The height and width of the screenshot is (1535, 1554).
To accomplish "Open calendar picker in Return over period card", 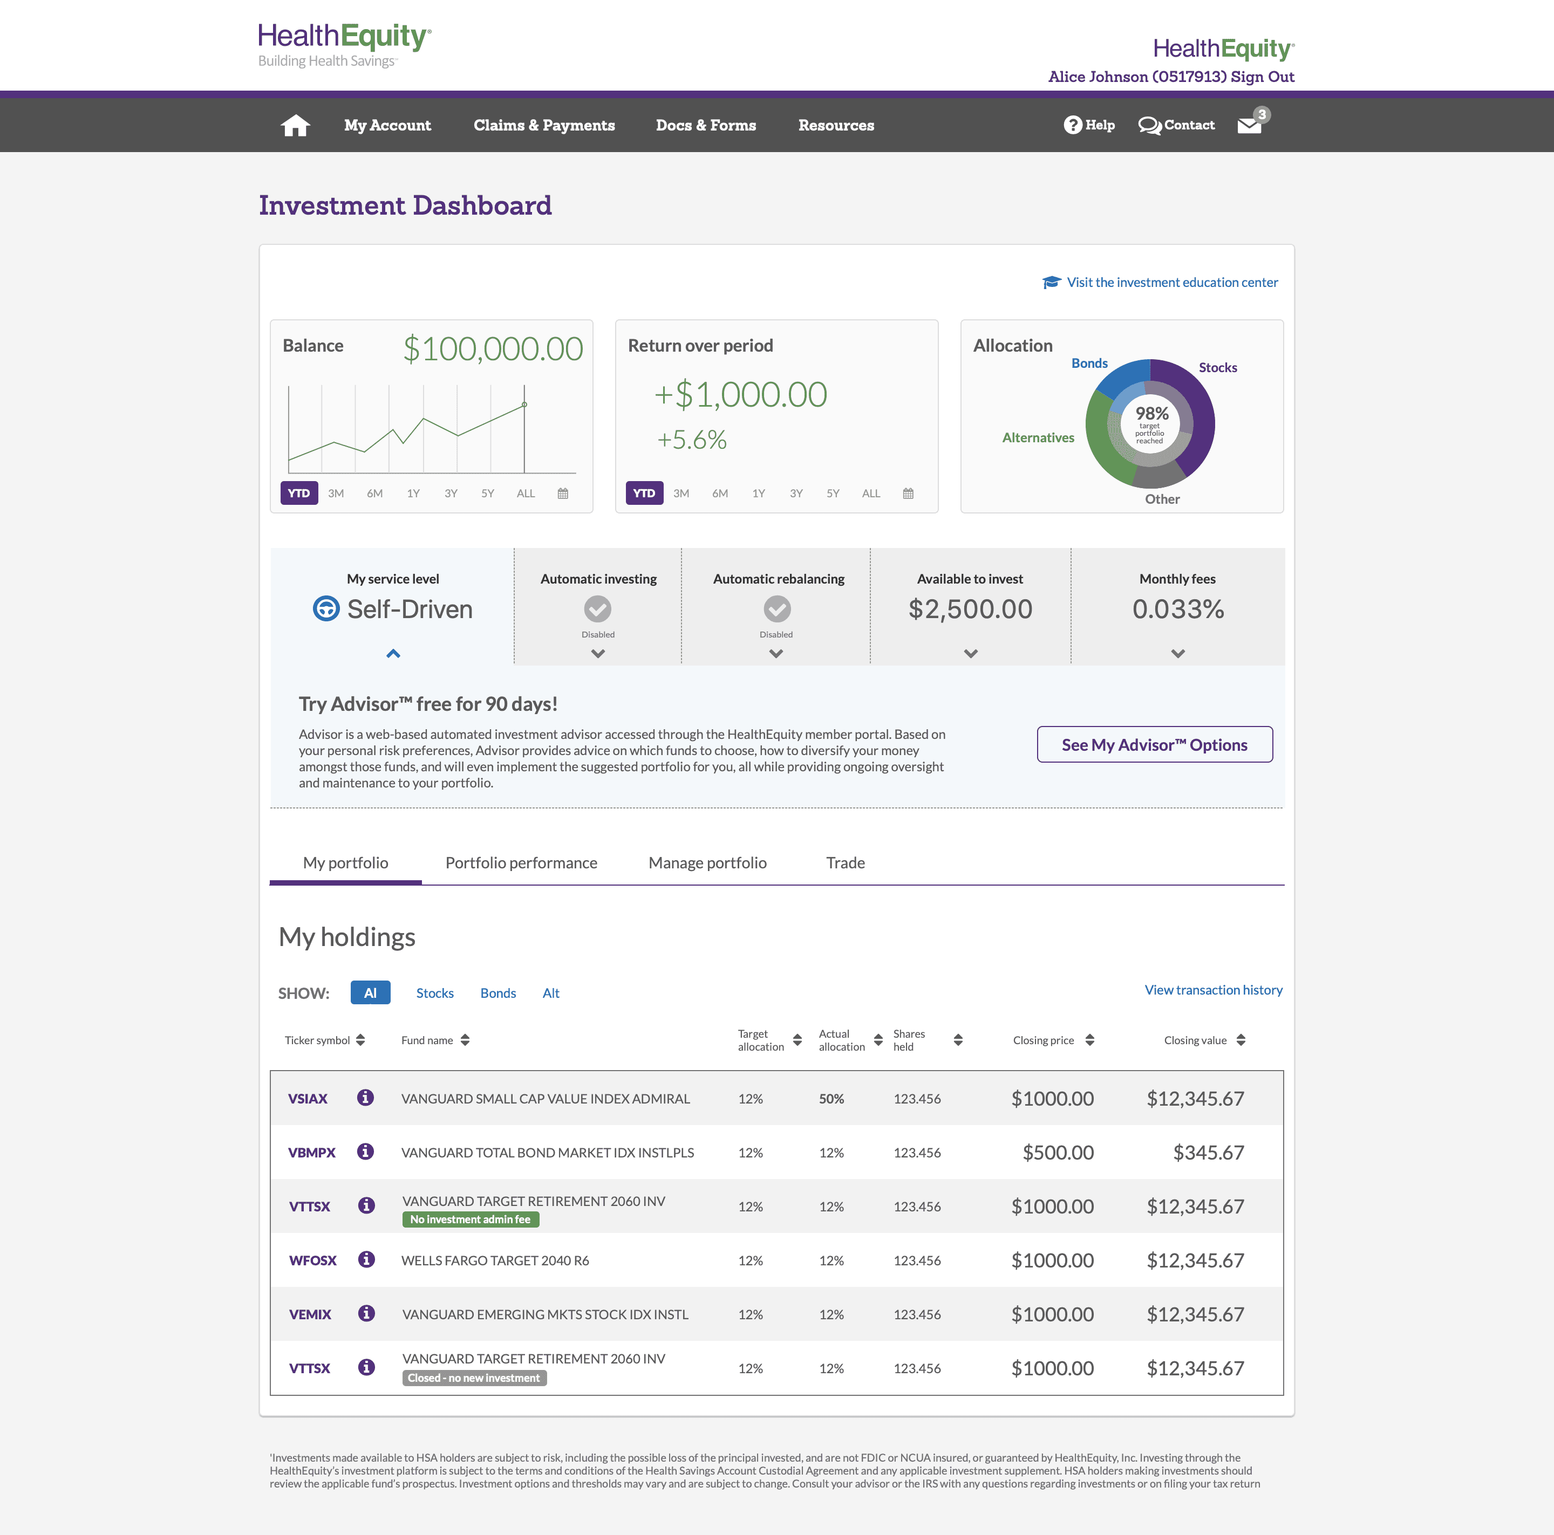I will point(908,493).
